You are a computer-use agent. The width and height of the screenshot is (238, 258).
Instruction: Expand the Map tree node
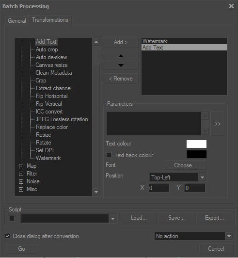tap(21, 166)
